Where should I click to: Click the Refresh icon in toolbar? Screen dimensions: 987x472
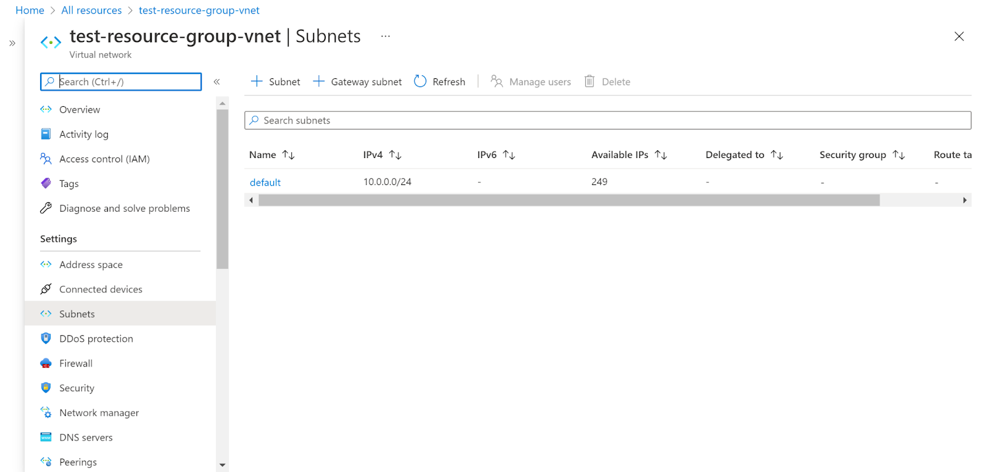420,81
